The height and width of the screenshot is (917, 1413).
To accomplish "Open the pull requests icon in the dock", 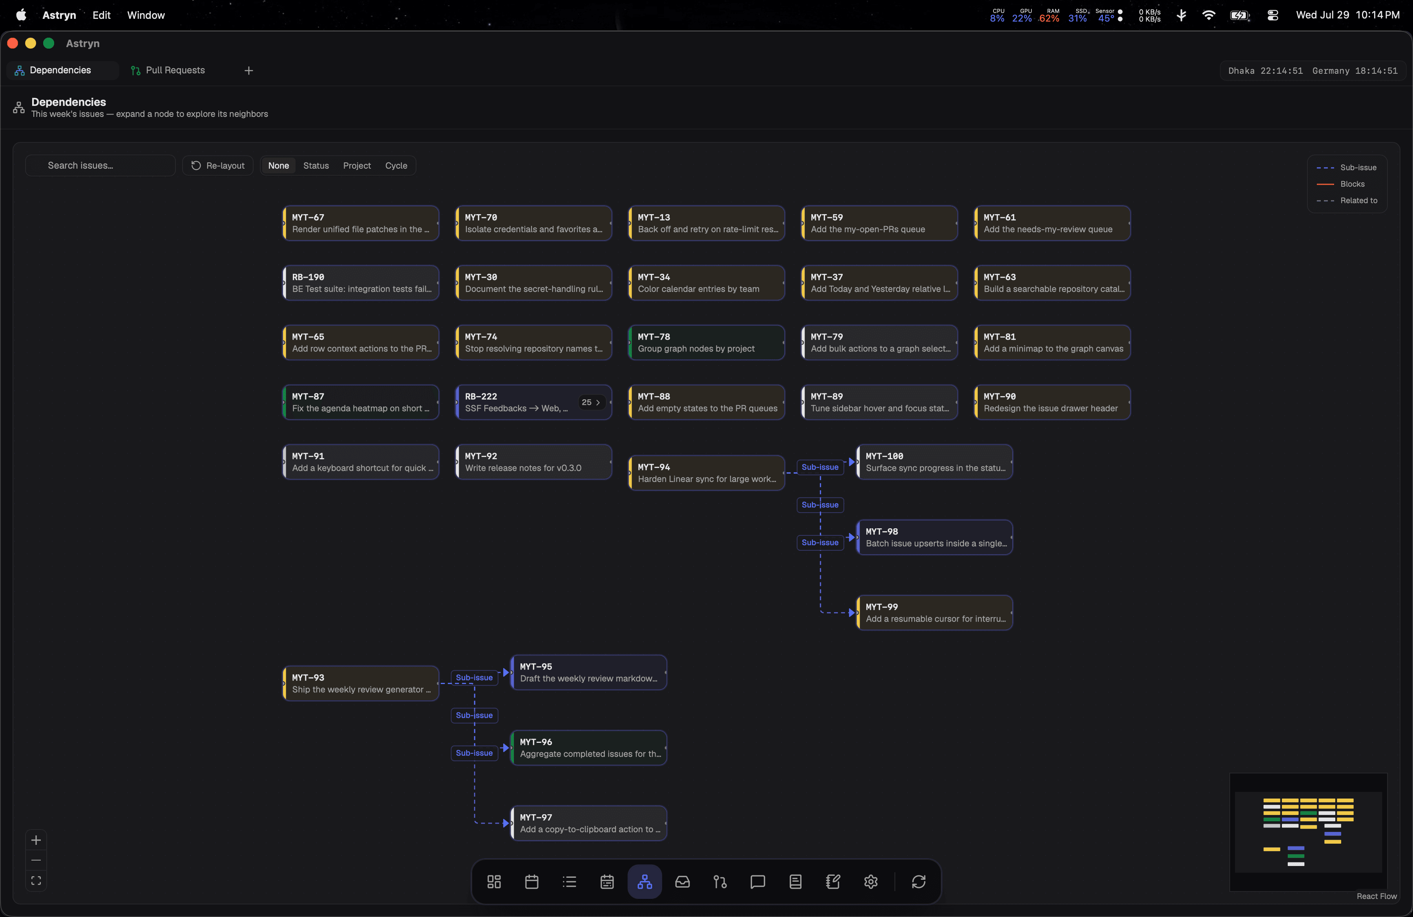I will [x=720, y=881].
